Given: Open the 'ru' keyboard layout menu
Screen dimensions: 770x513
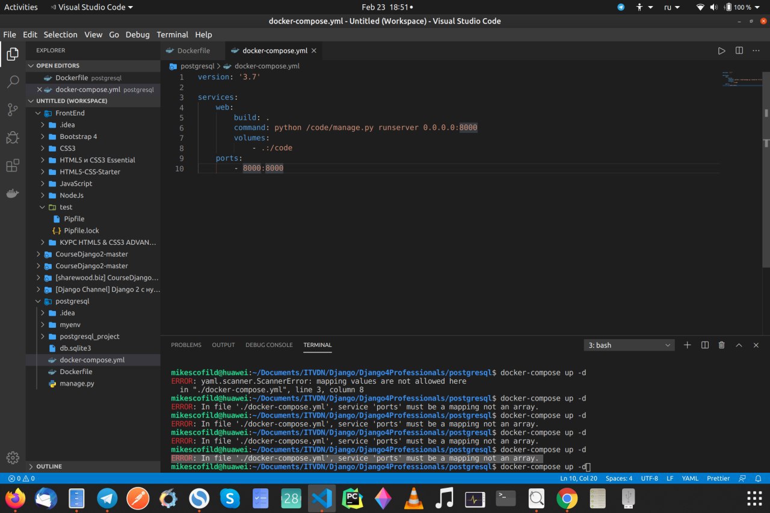Looking at the screenshot, I should tap(672, 7).
